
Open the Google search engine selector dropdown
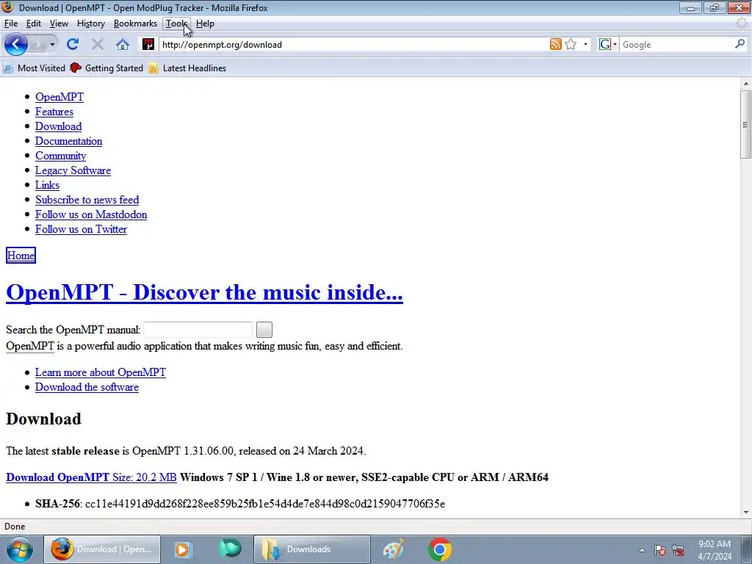point(607,45)
